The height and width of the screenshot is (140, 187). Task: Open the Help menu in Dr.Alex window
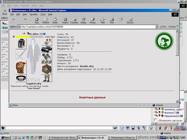click(x=50, y=15)
